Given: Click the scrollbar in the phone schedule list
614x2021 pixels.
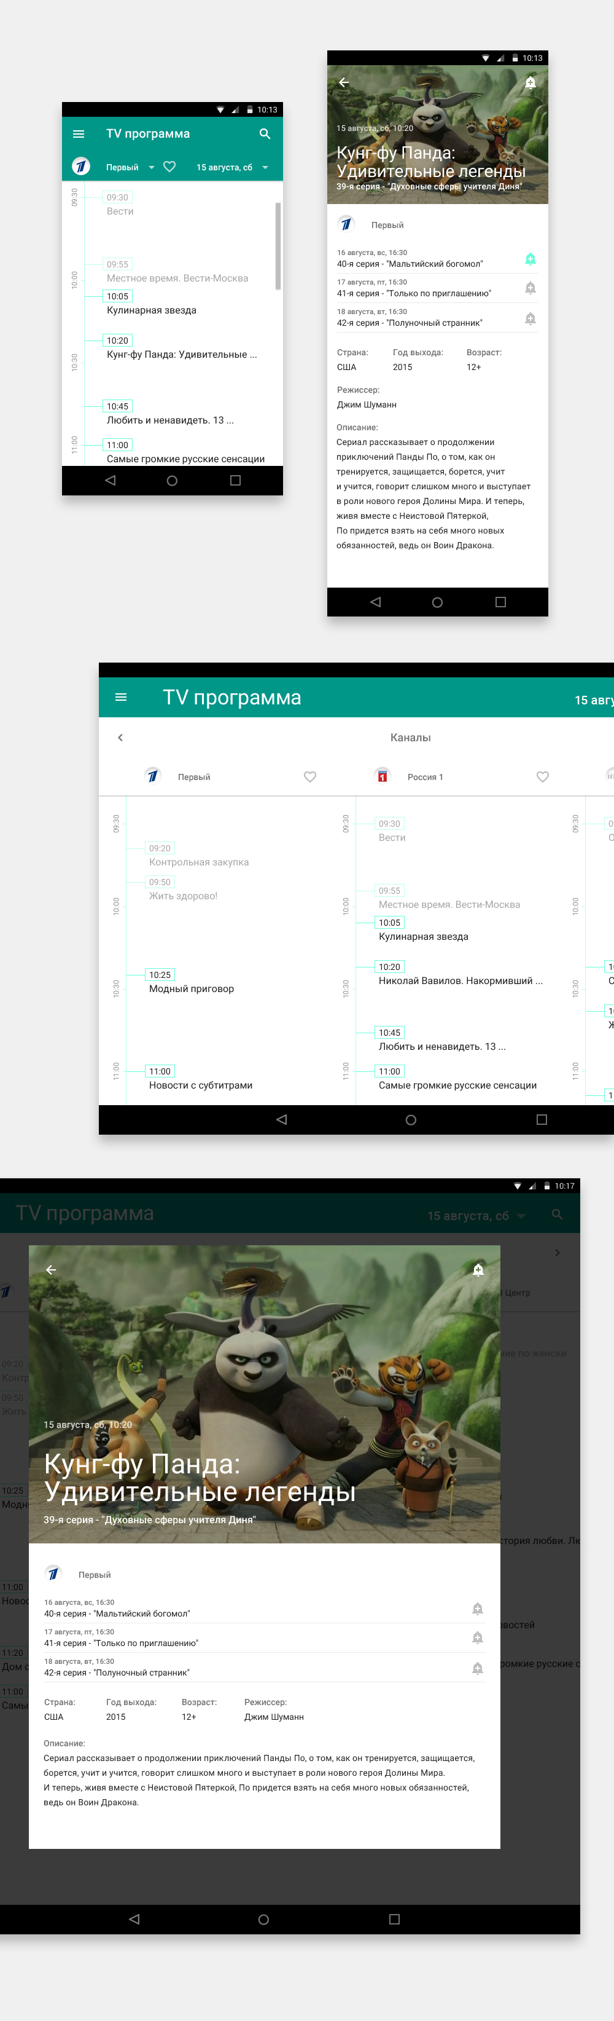Looking at the screenshot, I should 278,246.
